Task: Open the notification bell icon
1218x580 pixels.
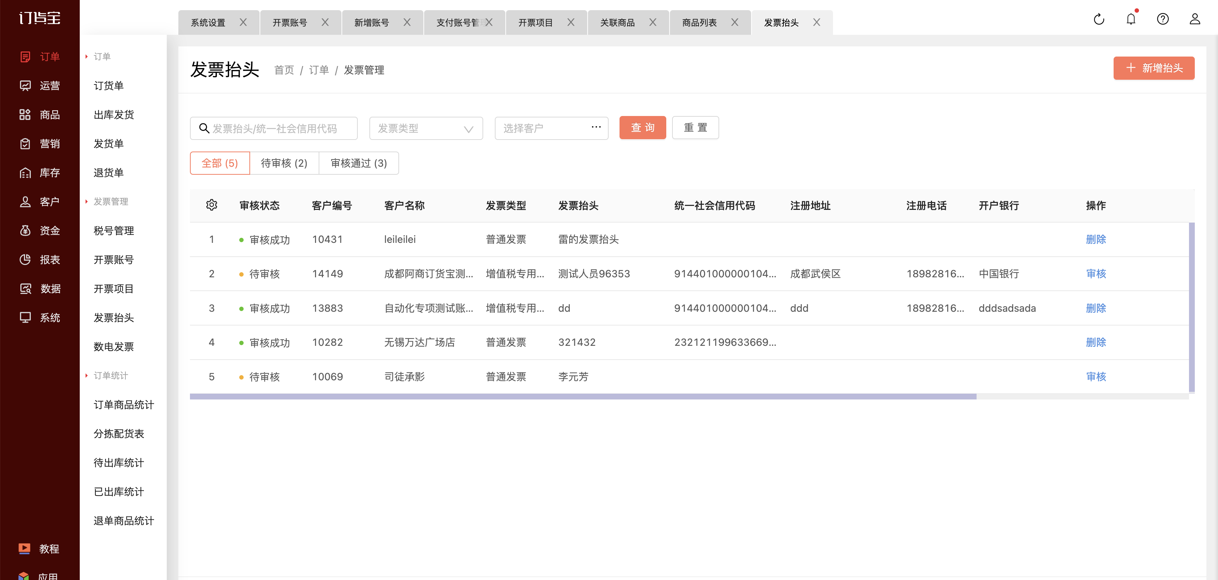Action: point(1131,19)
